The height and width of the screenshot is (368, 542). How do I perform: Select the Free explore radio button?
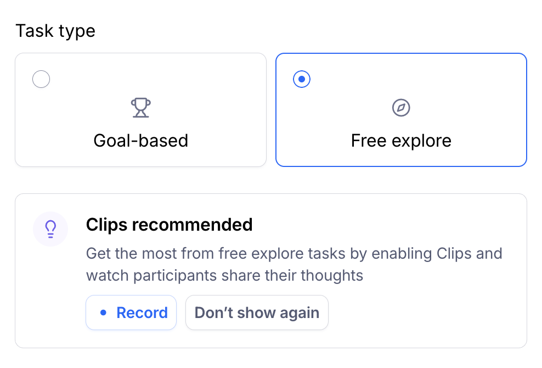click(x=301, y=79)
